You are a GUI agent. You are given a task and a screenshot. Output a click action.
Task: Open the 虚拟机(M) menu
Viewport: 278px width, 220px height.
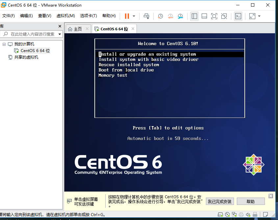tap(65, 16)
